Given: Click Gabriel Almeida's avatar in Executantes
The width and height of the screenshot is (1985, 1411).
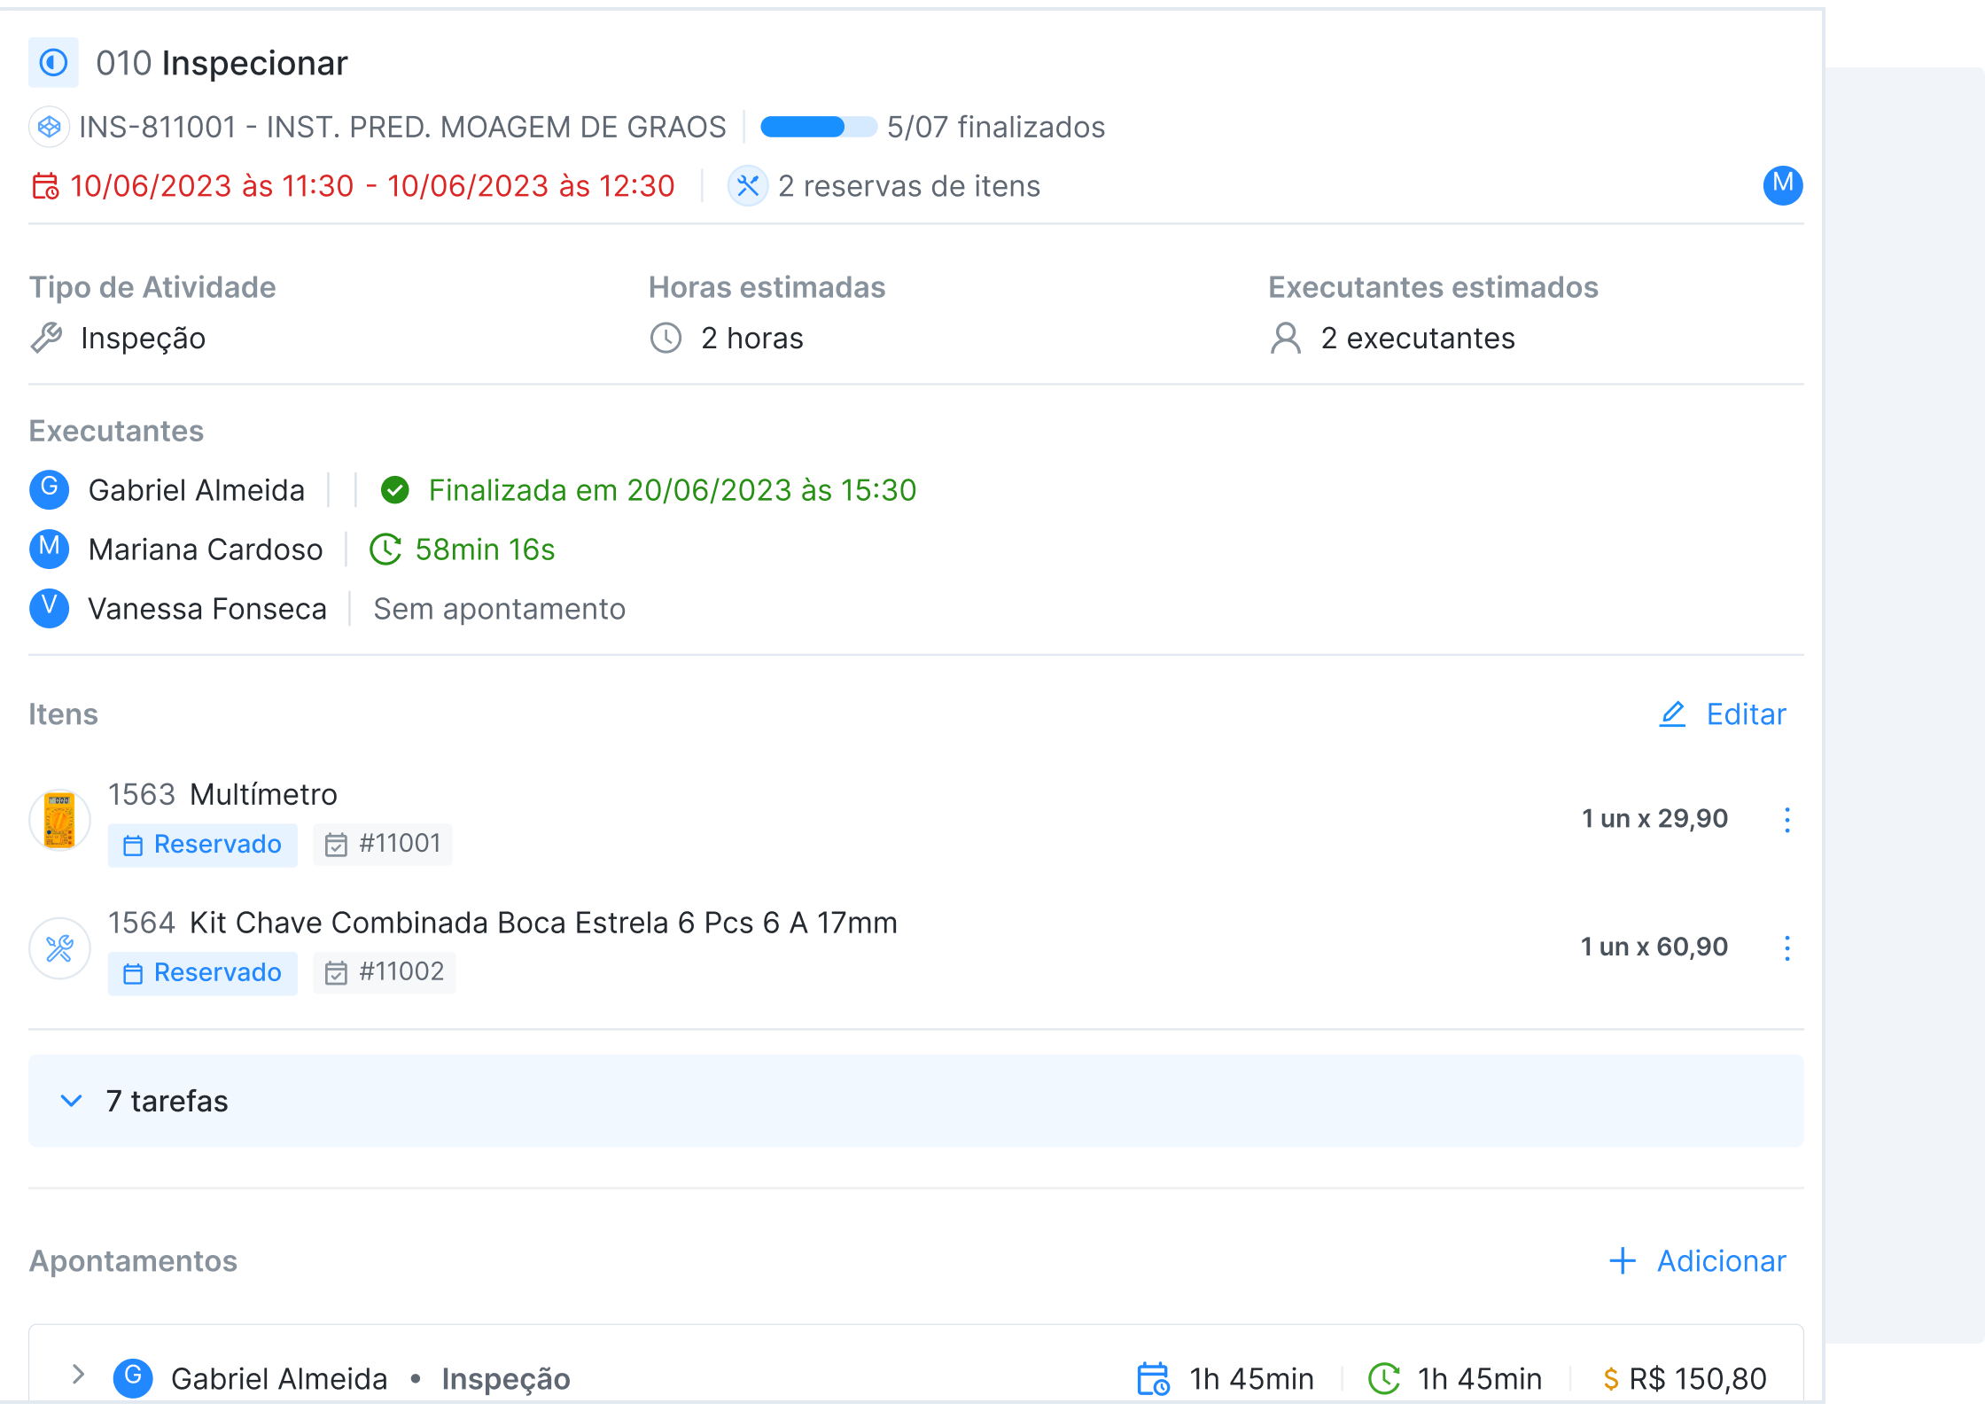Looking at the screenshot, I should tap(50, 489).
